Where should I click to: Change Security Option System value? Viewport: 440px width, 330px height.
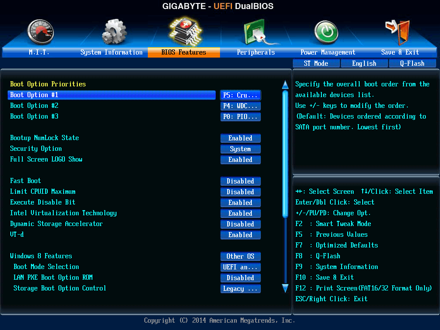[241, 149]
